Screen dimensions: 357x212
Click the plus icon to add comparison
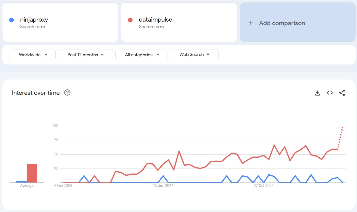pyautogui.click(x=251, y=23)
